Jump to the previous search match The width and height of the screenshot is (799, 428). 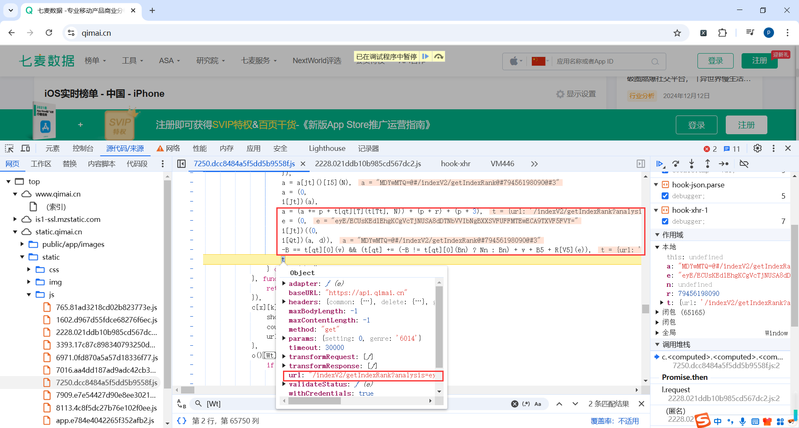[559, 404]
